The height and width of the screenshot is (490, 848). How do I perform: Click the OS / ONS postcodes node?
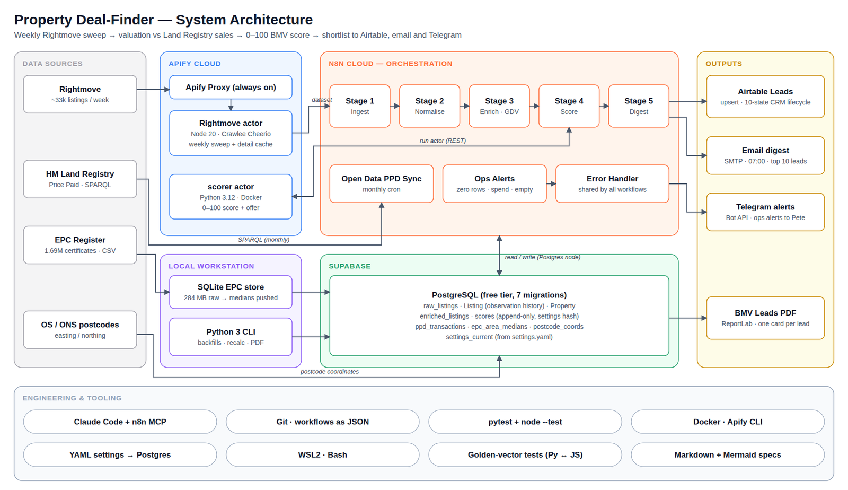point(80,330)
